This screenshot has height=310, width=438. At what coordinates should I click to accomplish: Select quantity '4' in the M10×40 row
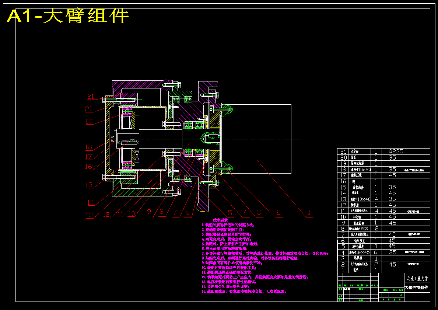(x=376, y=199)
